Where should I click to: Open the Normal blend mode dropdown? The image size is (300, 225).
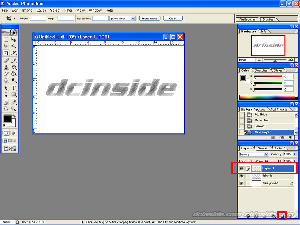point(266,154)
